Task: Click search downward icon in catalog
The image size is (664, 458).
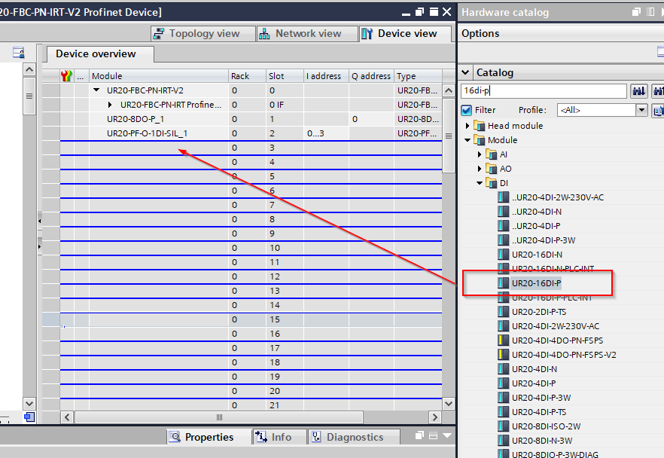Action: (x=638, y=90)
